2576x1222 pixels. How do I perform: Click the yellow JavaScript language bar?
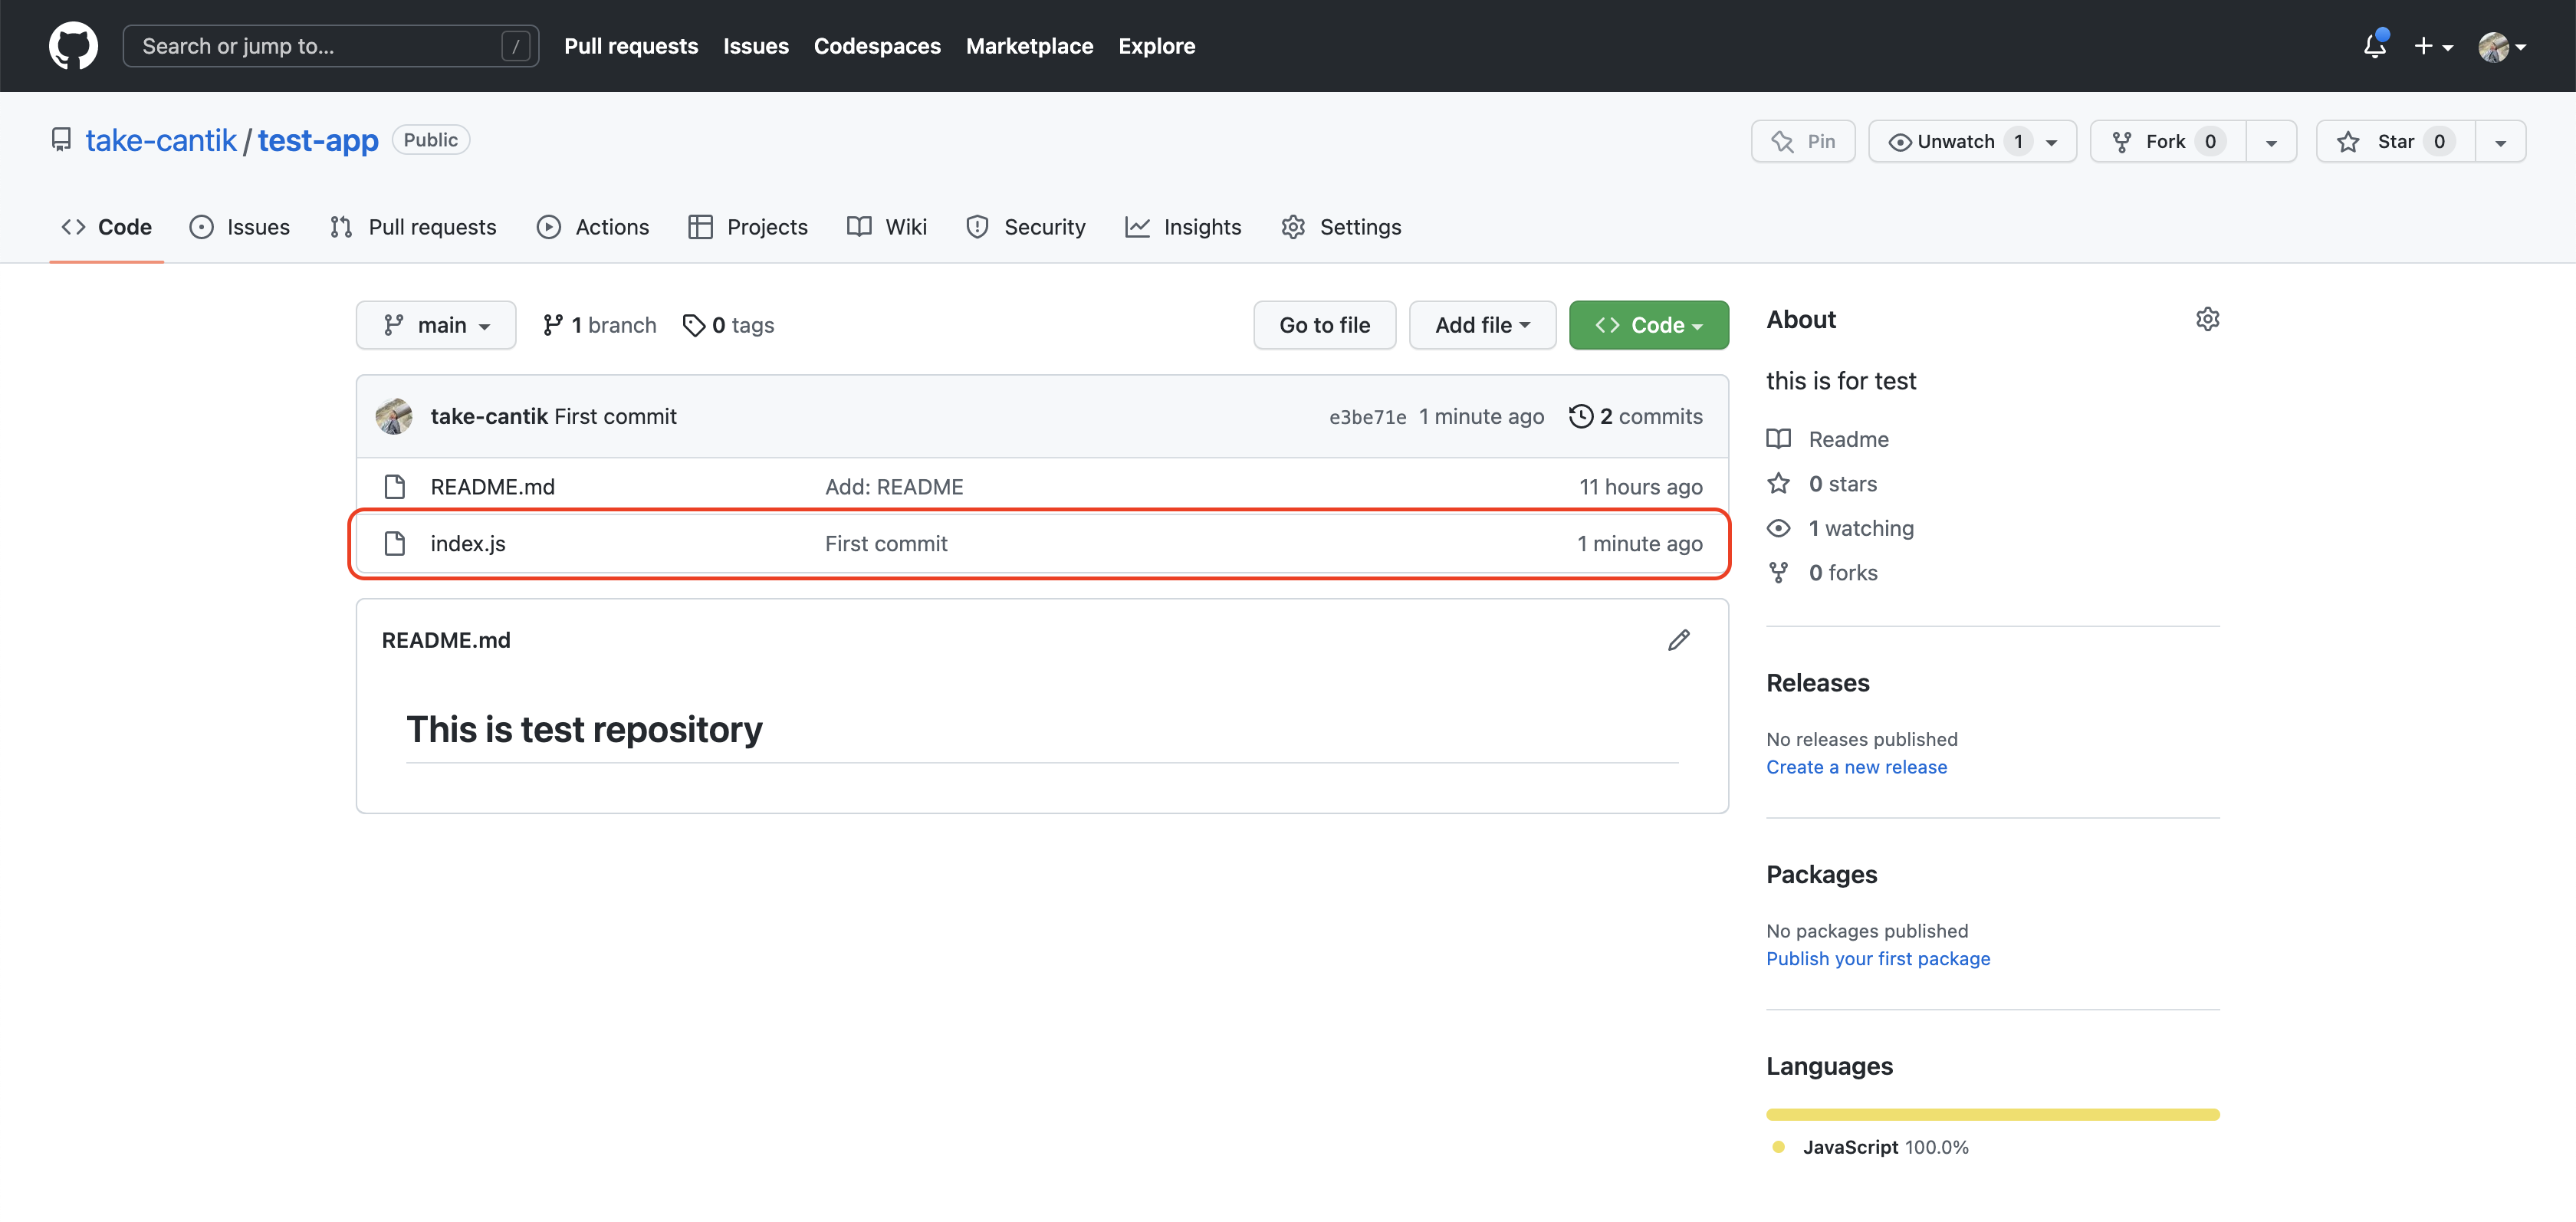pyautogui.click(x=1992, y=1114)
